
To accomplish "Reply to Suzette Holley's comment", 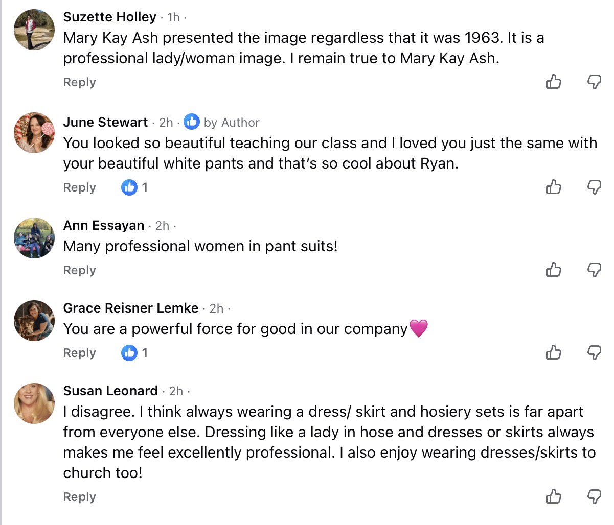I will (79, 82).
